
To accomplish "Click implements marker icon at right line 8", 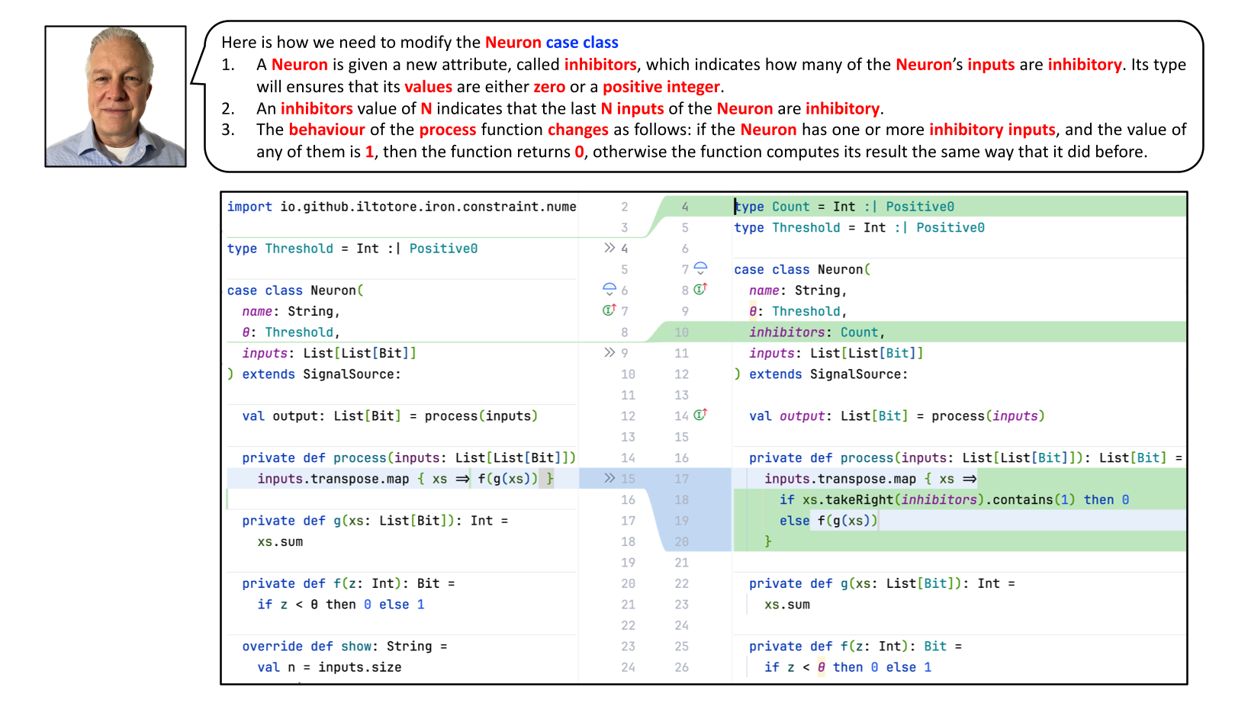I will [700, 289].
